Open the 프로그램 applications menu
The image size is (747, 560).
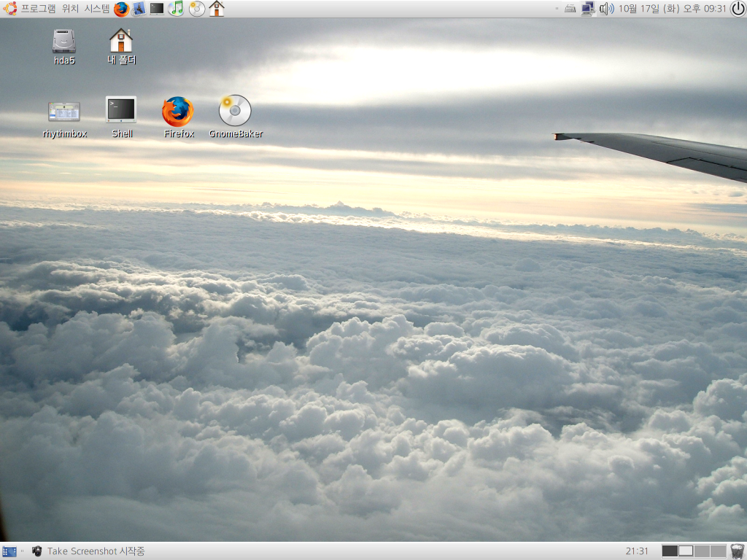(x=39, y=9)
